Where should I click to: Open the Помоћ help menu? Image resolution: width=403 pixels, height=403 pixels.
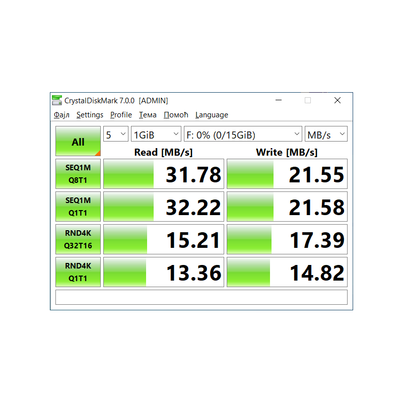tap(175, 115)
